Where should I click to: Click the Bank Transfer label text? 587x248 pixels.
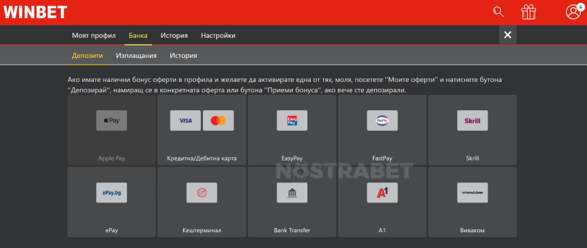(x=292, y=231)
